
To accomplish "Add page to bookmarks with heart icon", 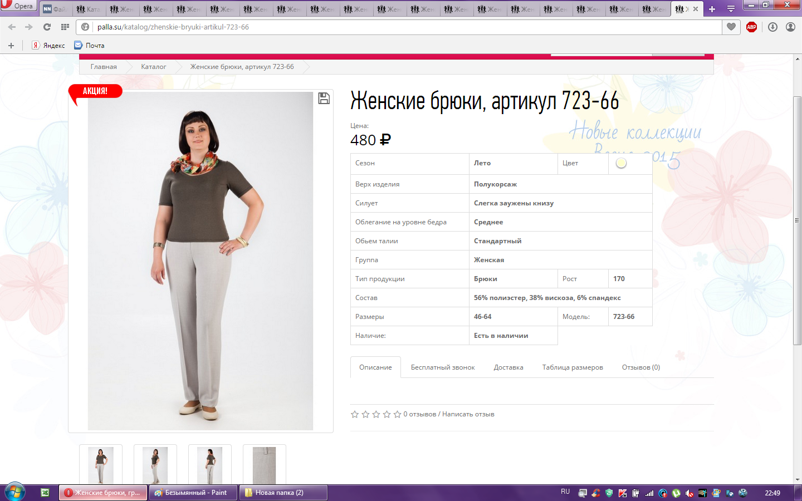I will point(731,27).
